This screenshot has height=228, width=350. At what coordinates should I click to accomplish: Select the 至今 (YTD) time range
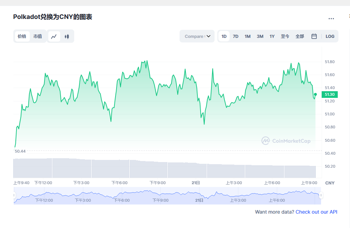pos(285,36)
